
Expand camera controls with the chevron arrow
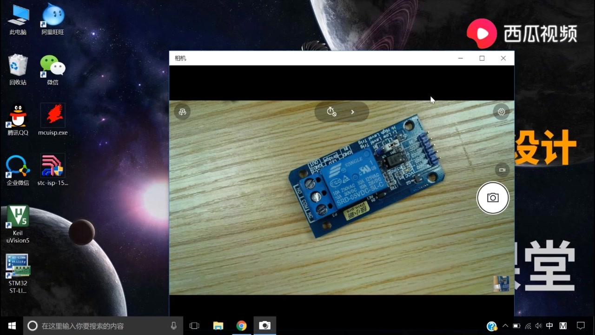tap(352, 112)
